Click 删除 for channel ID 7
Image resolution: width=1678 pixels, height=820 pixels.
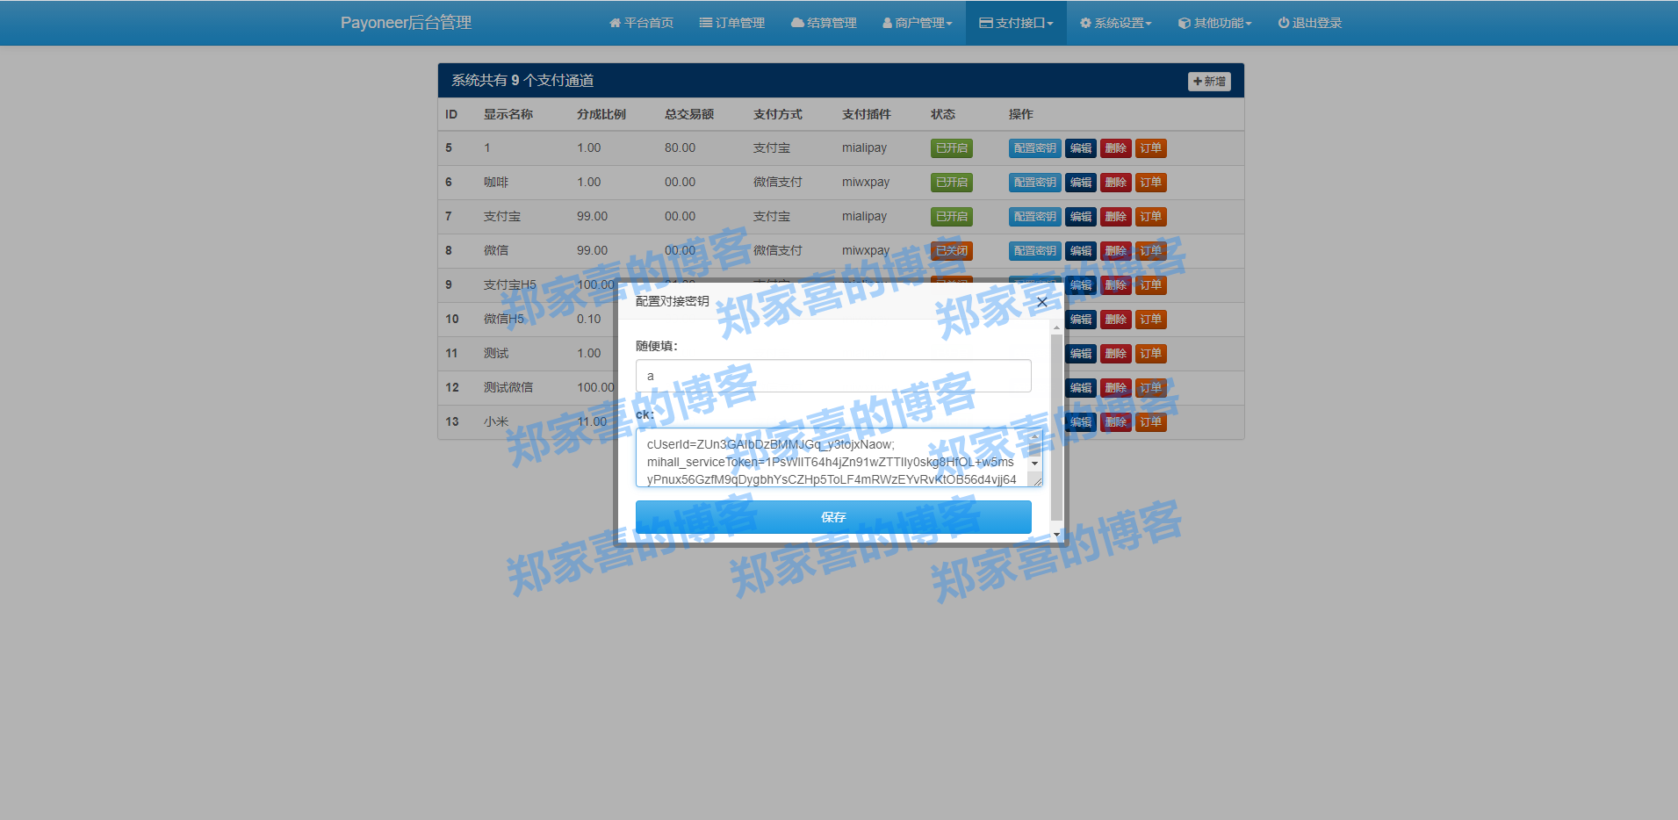click(1115, 217)
